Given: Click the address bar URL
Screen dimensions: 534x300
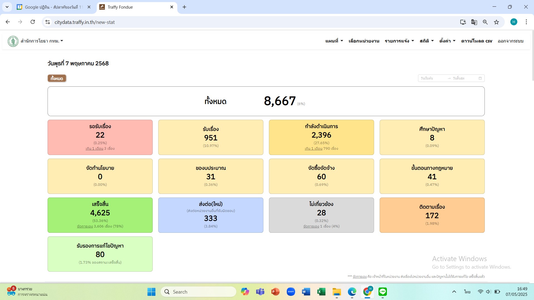Looking at the screenshot, I should tap(85, 22).
